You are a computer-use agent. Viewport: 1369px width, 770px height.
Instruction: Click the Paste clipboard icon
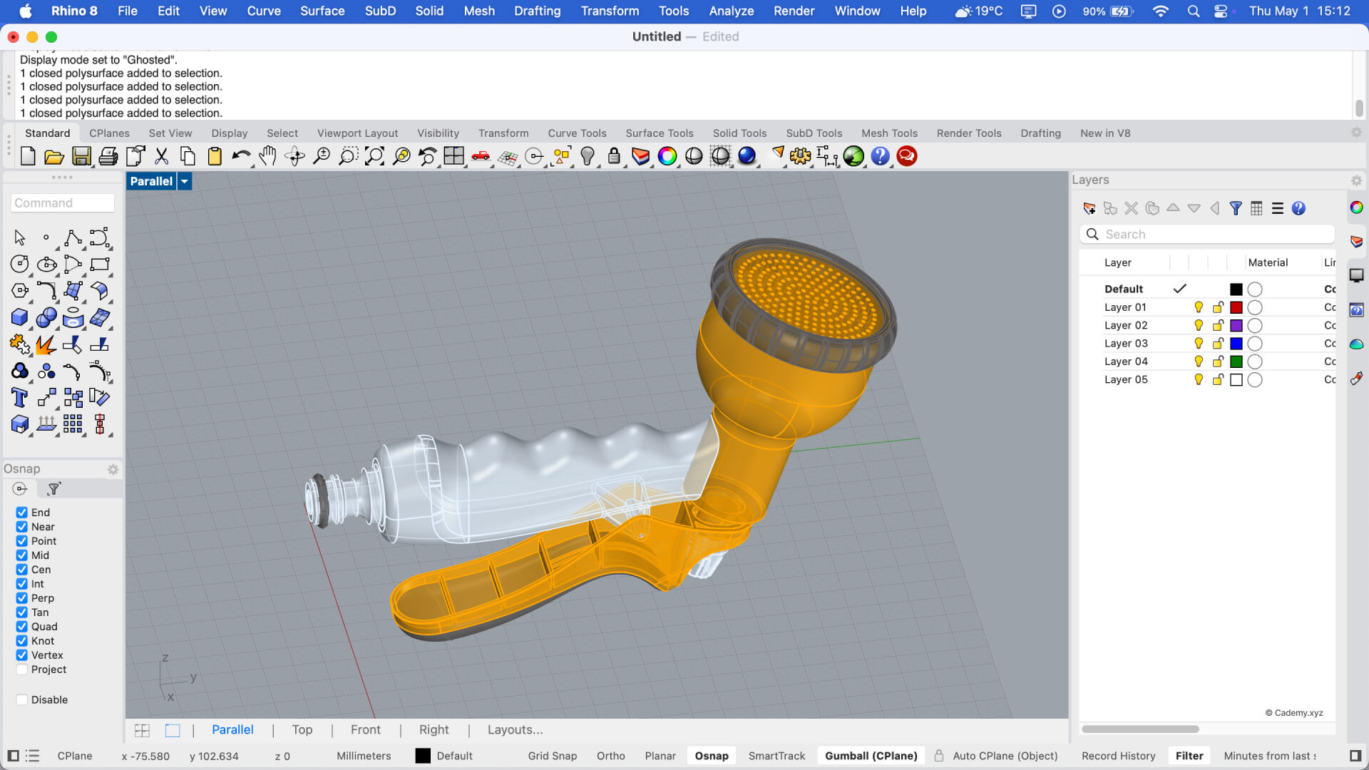tap(215, 156)
